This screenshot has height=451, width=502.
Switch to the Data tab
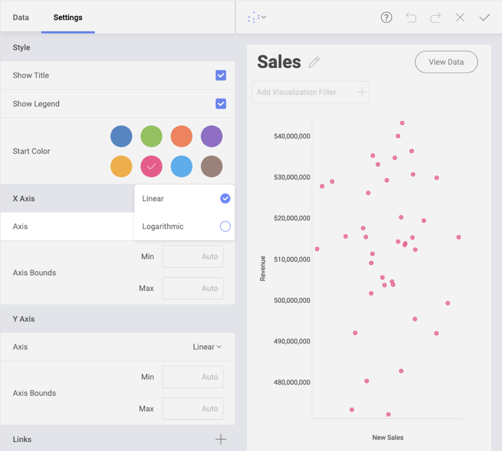pos(21,18)
